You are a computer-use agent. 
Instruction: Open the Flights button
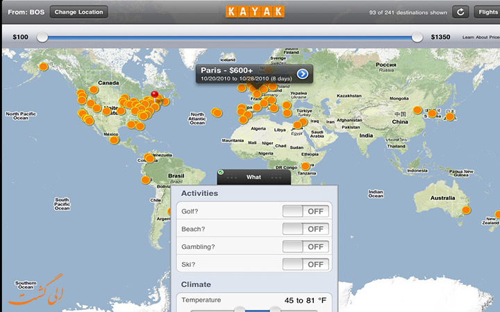coord(487,12)
